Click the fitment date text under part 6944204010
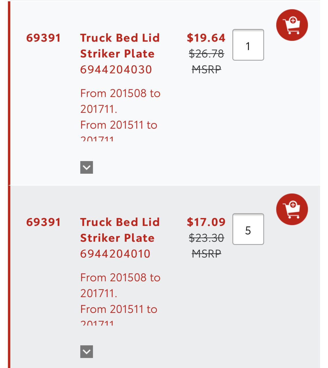The height and width of the screenshot is (368, 328). [120, 298]
